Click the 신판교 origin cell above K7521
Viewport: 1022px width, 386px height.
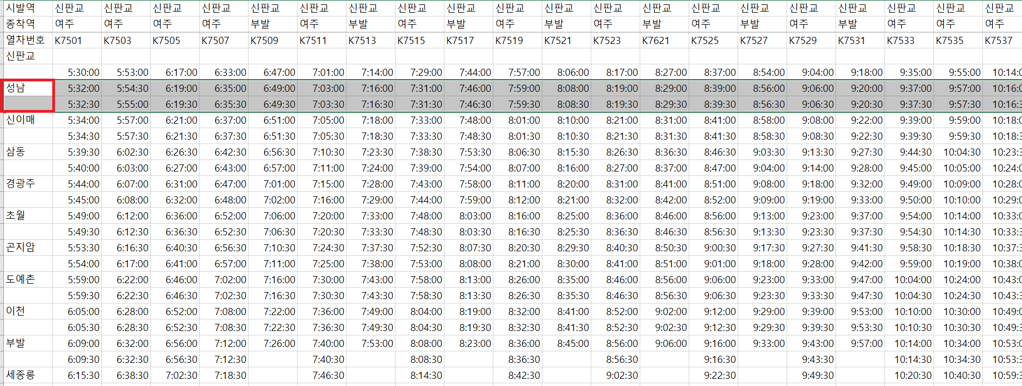click(x=567, y=8)
